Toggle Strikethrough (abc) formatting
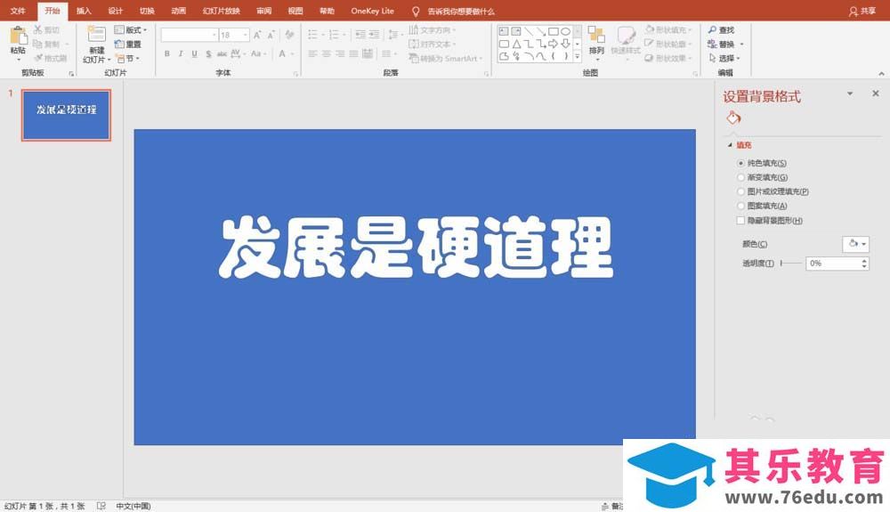Viewport: 890px width, 512px height. (x=222, y=54)
